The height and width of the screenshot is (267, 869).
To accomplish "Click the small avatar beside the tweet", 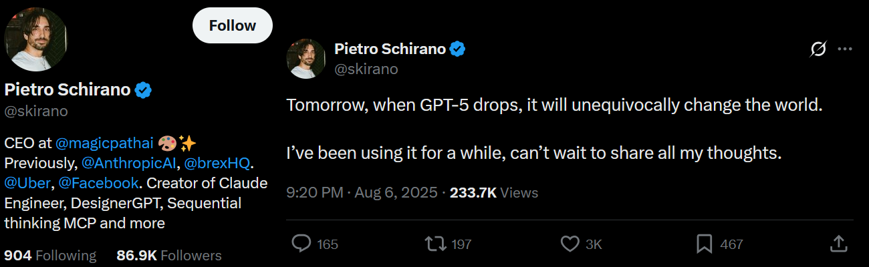I will 307,59.
